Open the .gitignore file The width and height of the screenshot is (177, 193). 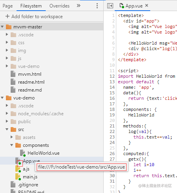point(28,185)
